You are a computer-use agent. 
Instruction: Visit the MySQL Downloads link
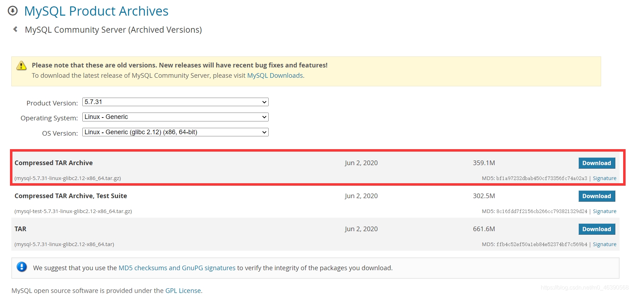tap(275, 76)
